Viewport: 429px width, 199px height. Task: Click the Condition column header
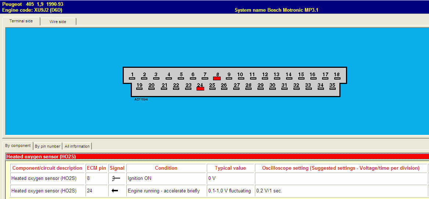click(x=166, y=168)
